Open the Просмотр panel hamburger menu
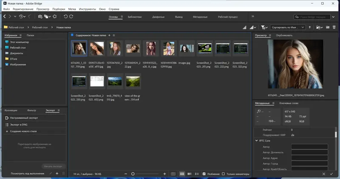This screenshot has height=179, width=340. [270, 35]
